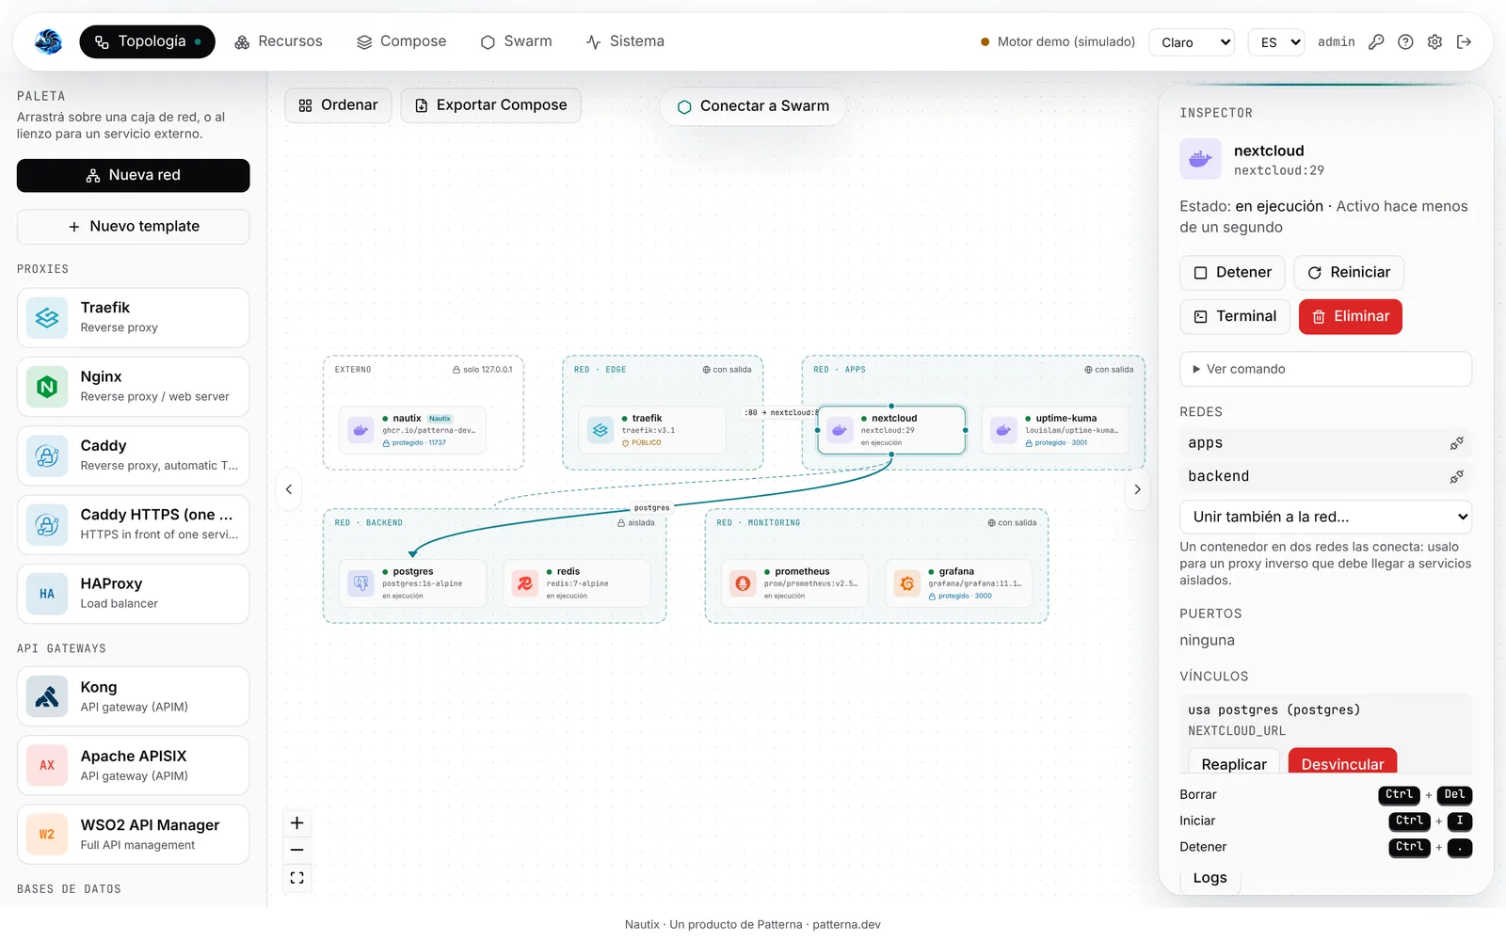Click the Desvincular button
Viewport: 1506px width, 941px height.
point(1342,761)
